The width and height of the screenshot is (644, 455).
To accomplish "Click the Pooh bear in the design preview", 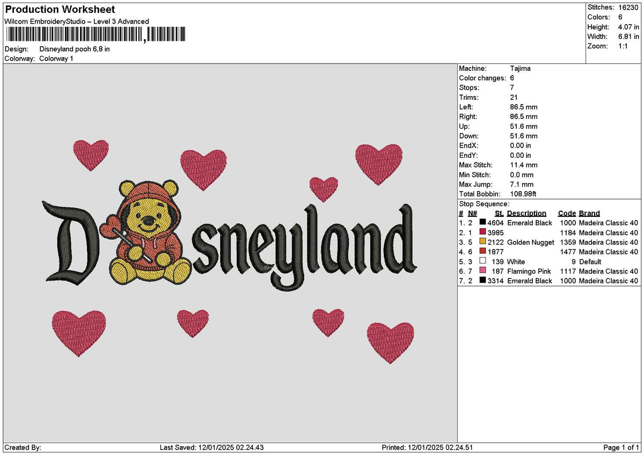I will 147,232.
